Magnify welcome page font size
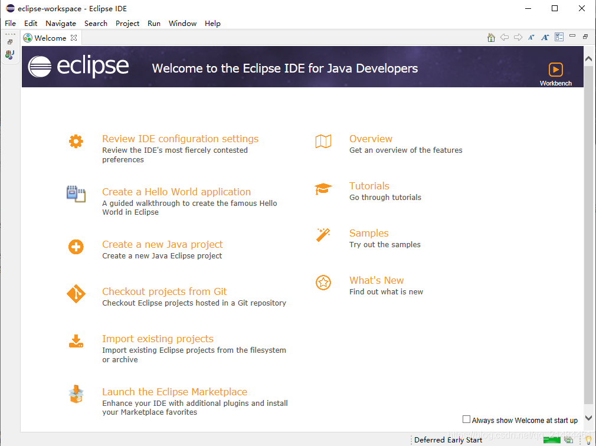This screenshot has height=446, width=596. coord(545,37)
